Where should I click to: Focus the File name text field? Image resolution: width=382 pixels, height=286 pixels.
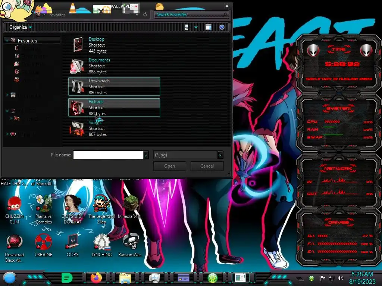coord(108,155)
